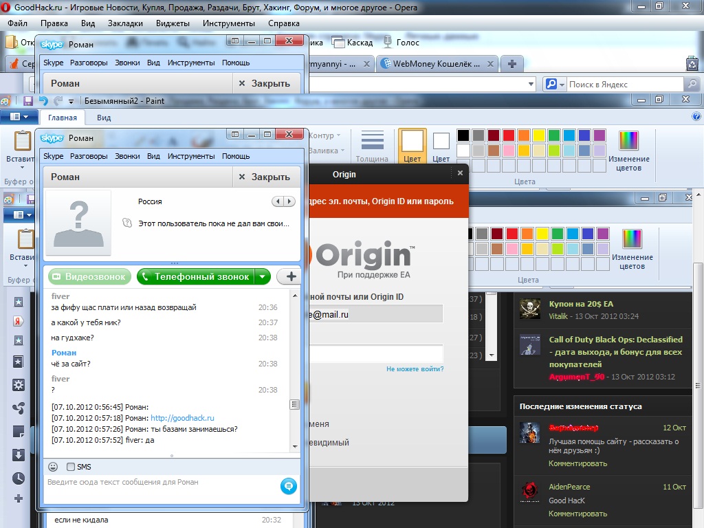This screenshot has height=528, width=704.
Task: Click the Yandex Я icon in Opera sidebar
Action: click(x=19, y=321)
